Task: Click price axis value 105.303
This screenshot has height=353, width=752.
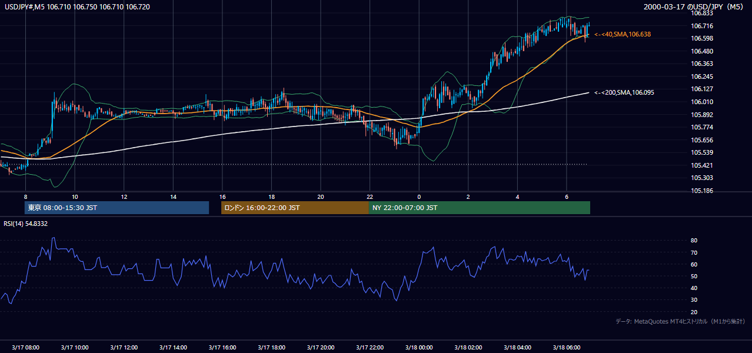Action: 702,178
